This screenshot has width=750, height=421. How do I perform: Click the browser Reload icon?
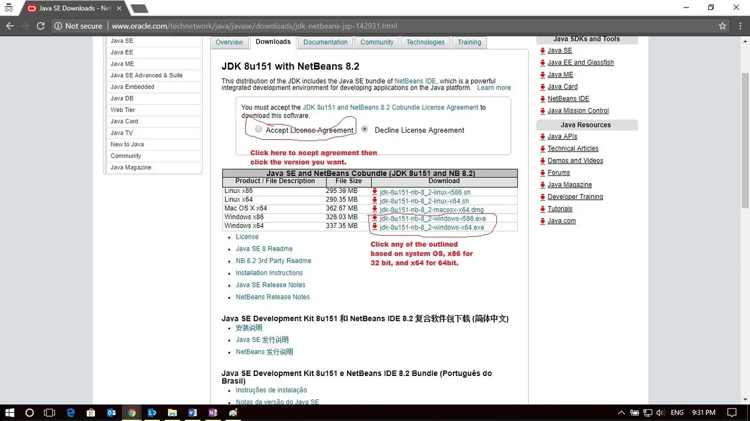(x=40, y=26)
